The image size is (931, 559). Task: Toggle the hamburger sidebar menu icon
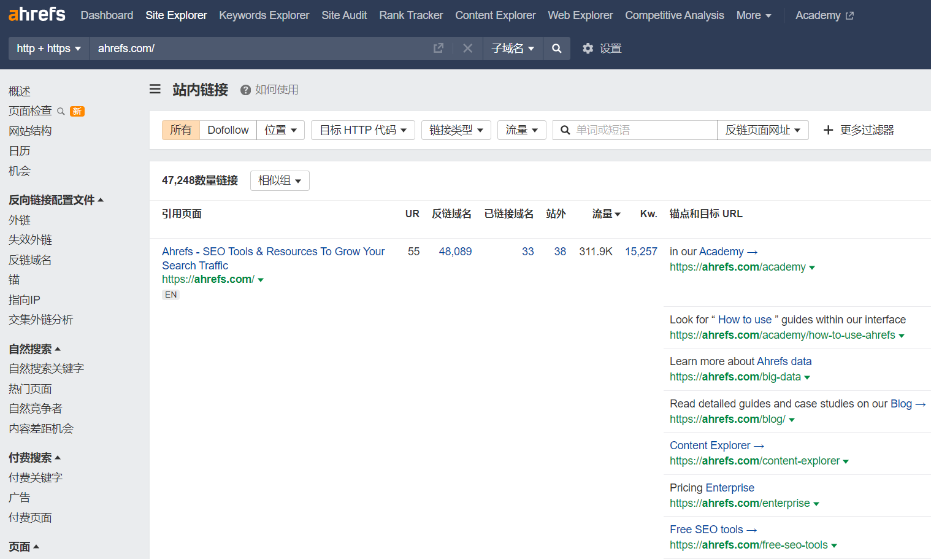tap(155, 90)
